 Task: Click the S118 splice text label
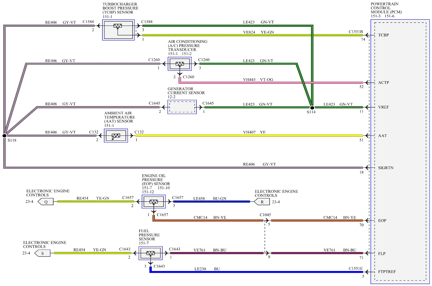[x=12, y=140]
